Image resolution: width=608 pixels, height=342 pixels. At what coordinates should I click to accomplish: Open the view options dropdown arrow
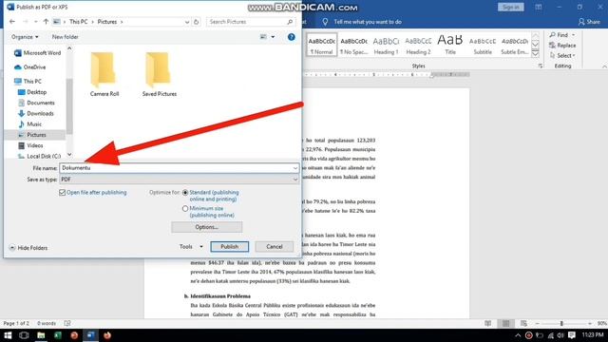(273, 37)
